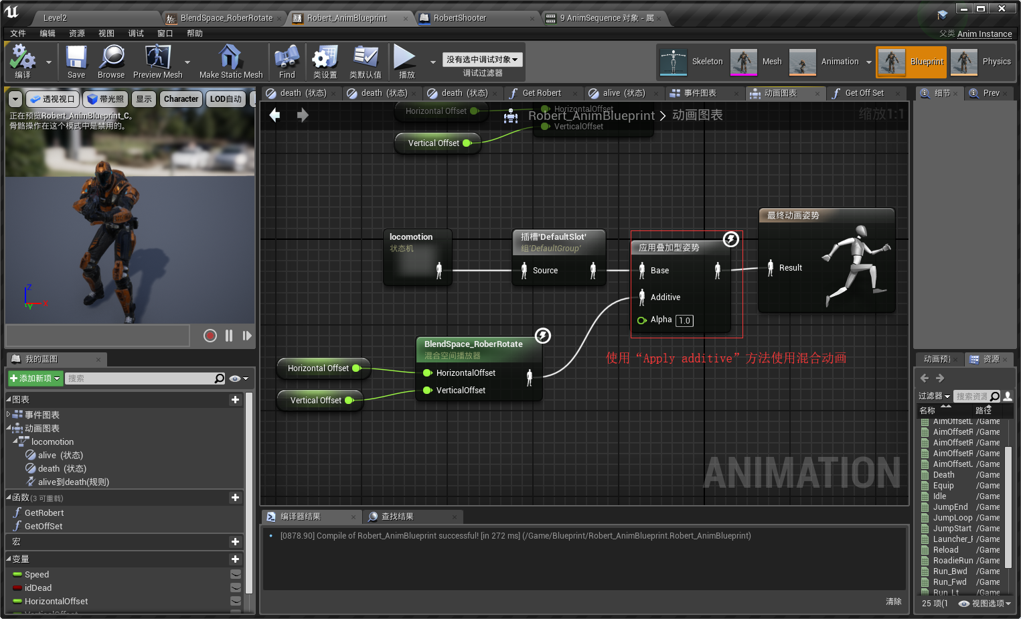Click the 清除 (Clear) button in compiler results

893,602
